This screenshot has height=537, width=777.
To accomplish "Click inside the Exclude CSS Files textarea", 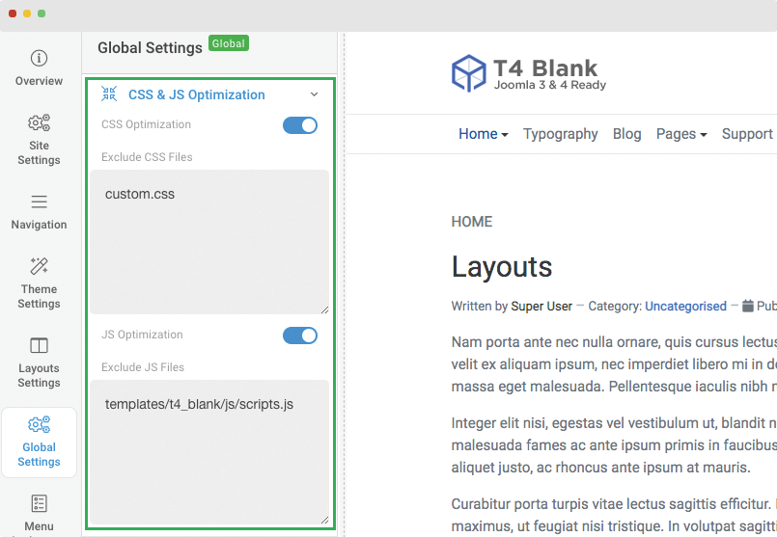I will coord(209,242).
